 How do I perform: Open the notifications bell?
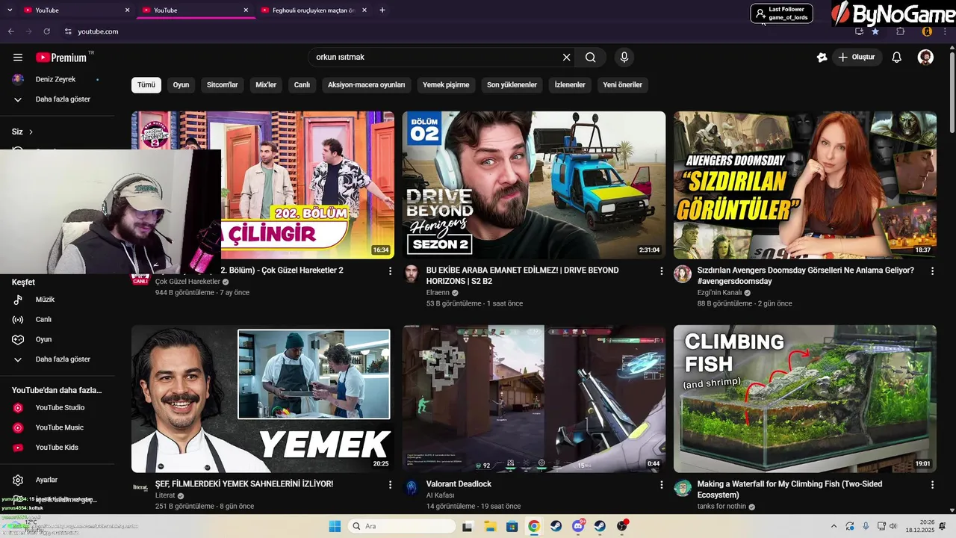pyautogui.click(x=897, y=58)
